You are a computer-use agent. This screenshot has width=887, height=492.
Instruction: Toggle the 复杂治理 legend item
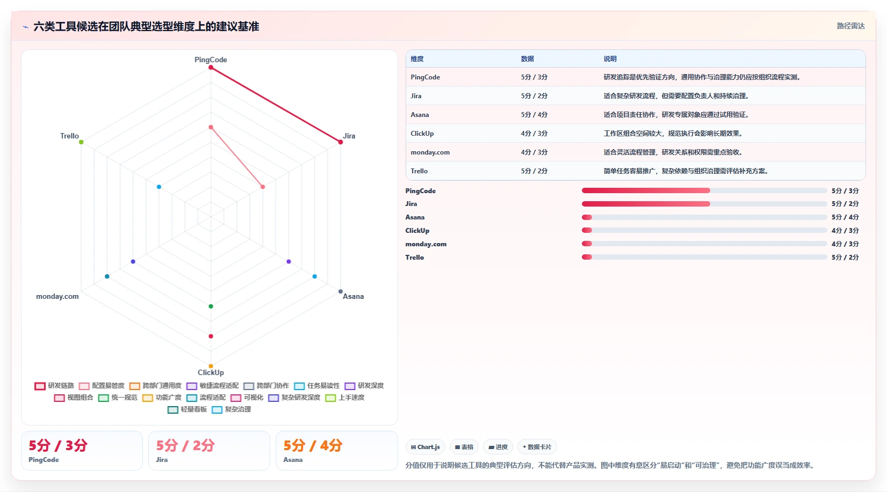pos(231,409)
